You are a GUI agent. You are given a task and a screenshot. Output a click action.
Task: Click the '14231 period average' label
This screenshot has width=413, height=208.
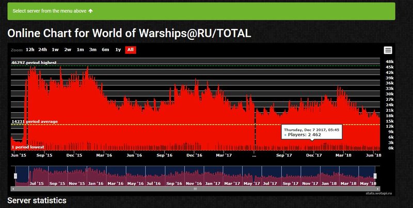[35, 122]
